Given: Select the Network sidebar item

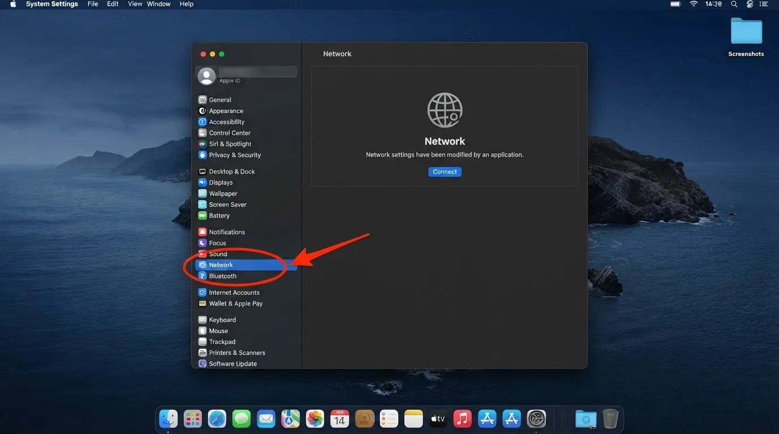Looking at the screenshot, I should pos(246,265).
